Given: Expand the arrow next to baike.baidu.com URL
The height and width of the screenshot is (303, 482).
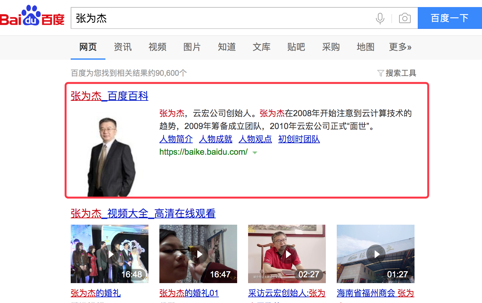Looking at the screenshot, I should click(x=255, y=153).
